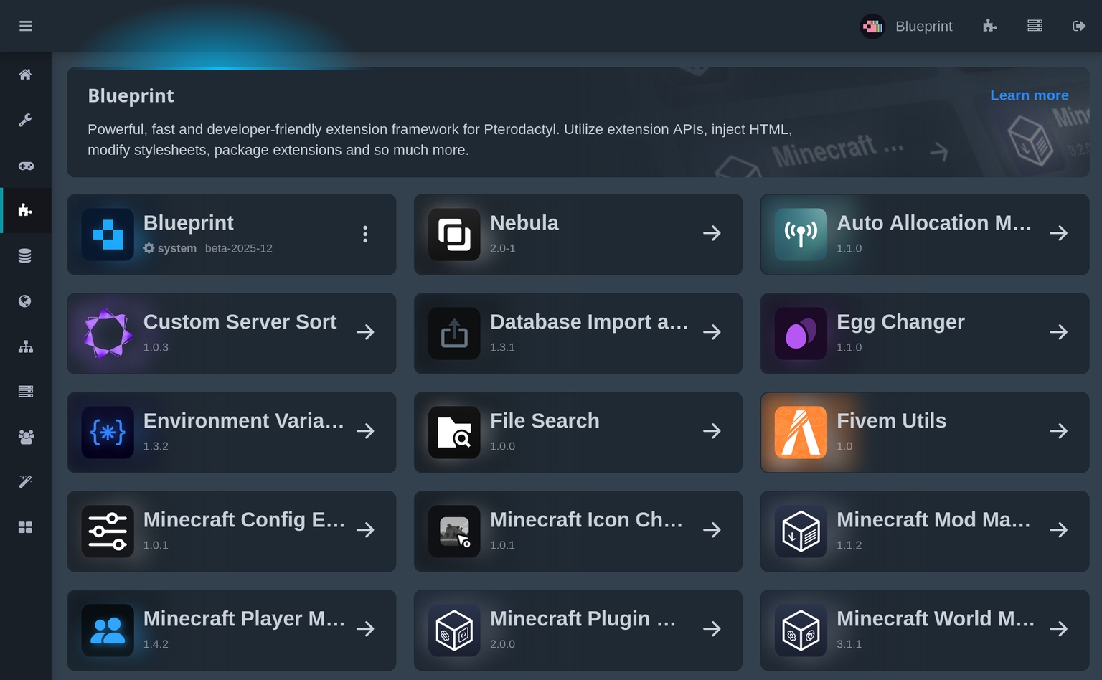This screenshot has height=680, width=1102.
Task: Select the "Nebula" card title
Action: point(524,223)
